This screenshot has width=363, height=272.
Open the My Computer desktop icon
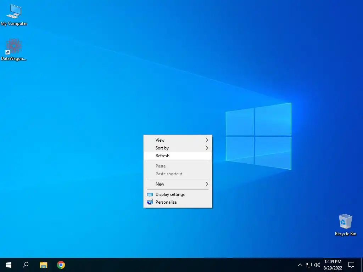click(14, 14)
